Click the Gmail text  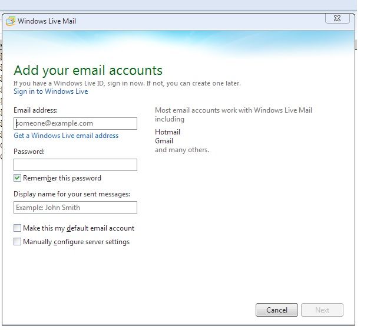click(x=164, y=141)
